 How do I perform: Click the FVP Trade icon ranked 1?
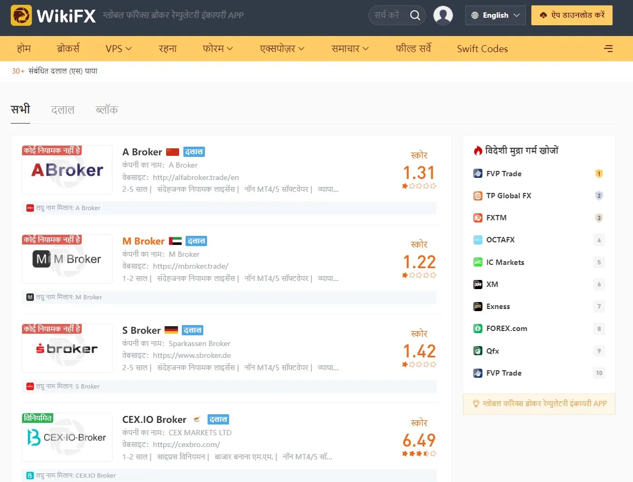[478, 174]
